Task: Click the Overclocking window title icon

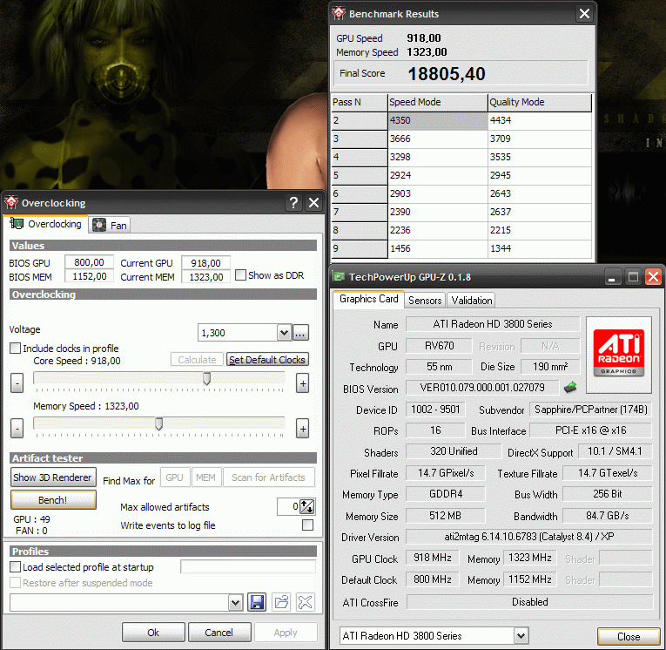Action: pyautogui.click(x=11, y=203)
